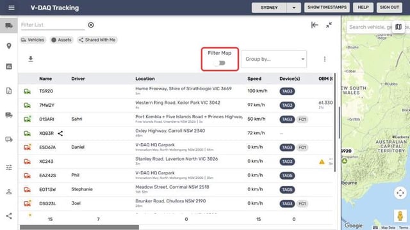The height and width of the screenshot is (230, 410).
Task: Select vehicle name 7MW2Y
Action: tap(47, 105)
